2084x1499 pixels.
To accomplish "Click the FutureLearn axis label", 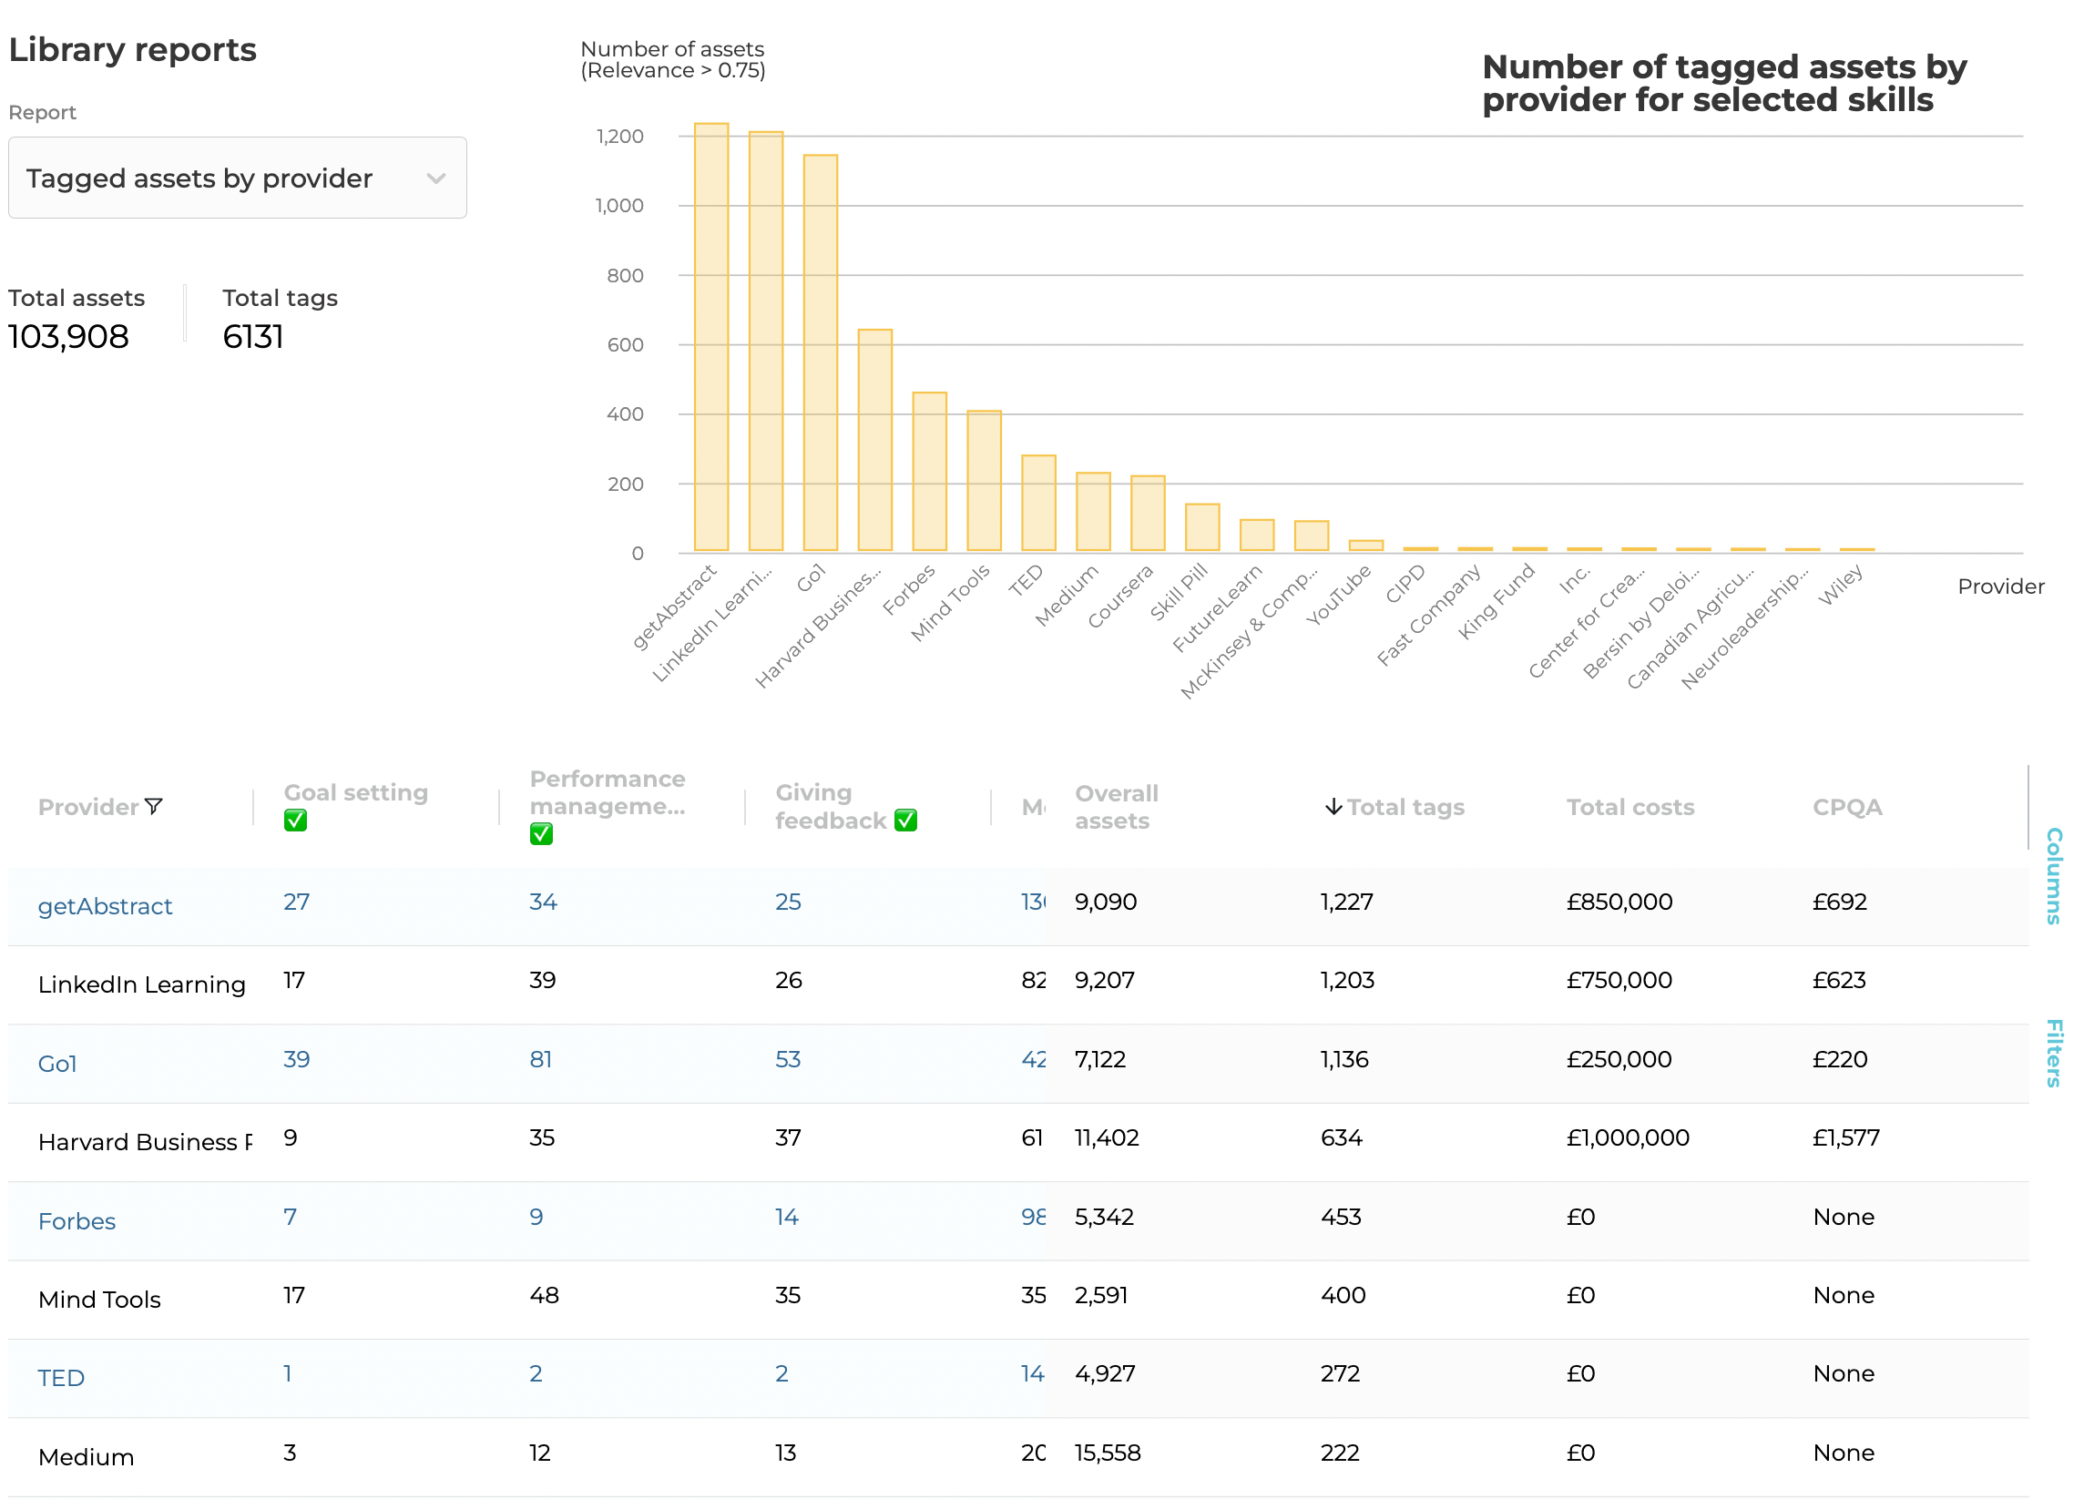I will (1218, 608).
